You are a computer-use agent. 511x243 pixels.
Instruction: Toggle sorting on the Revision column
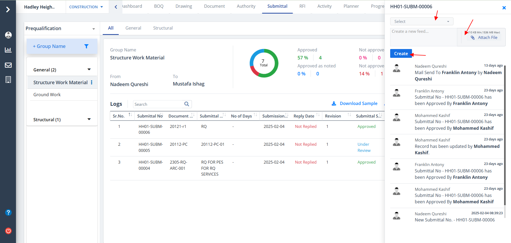tap(349, 115)
